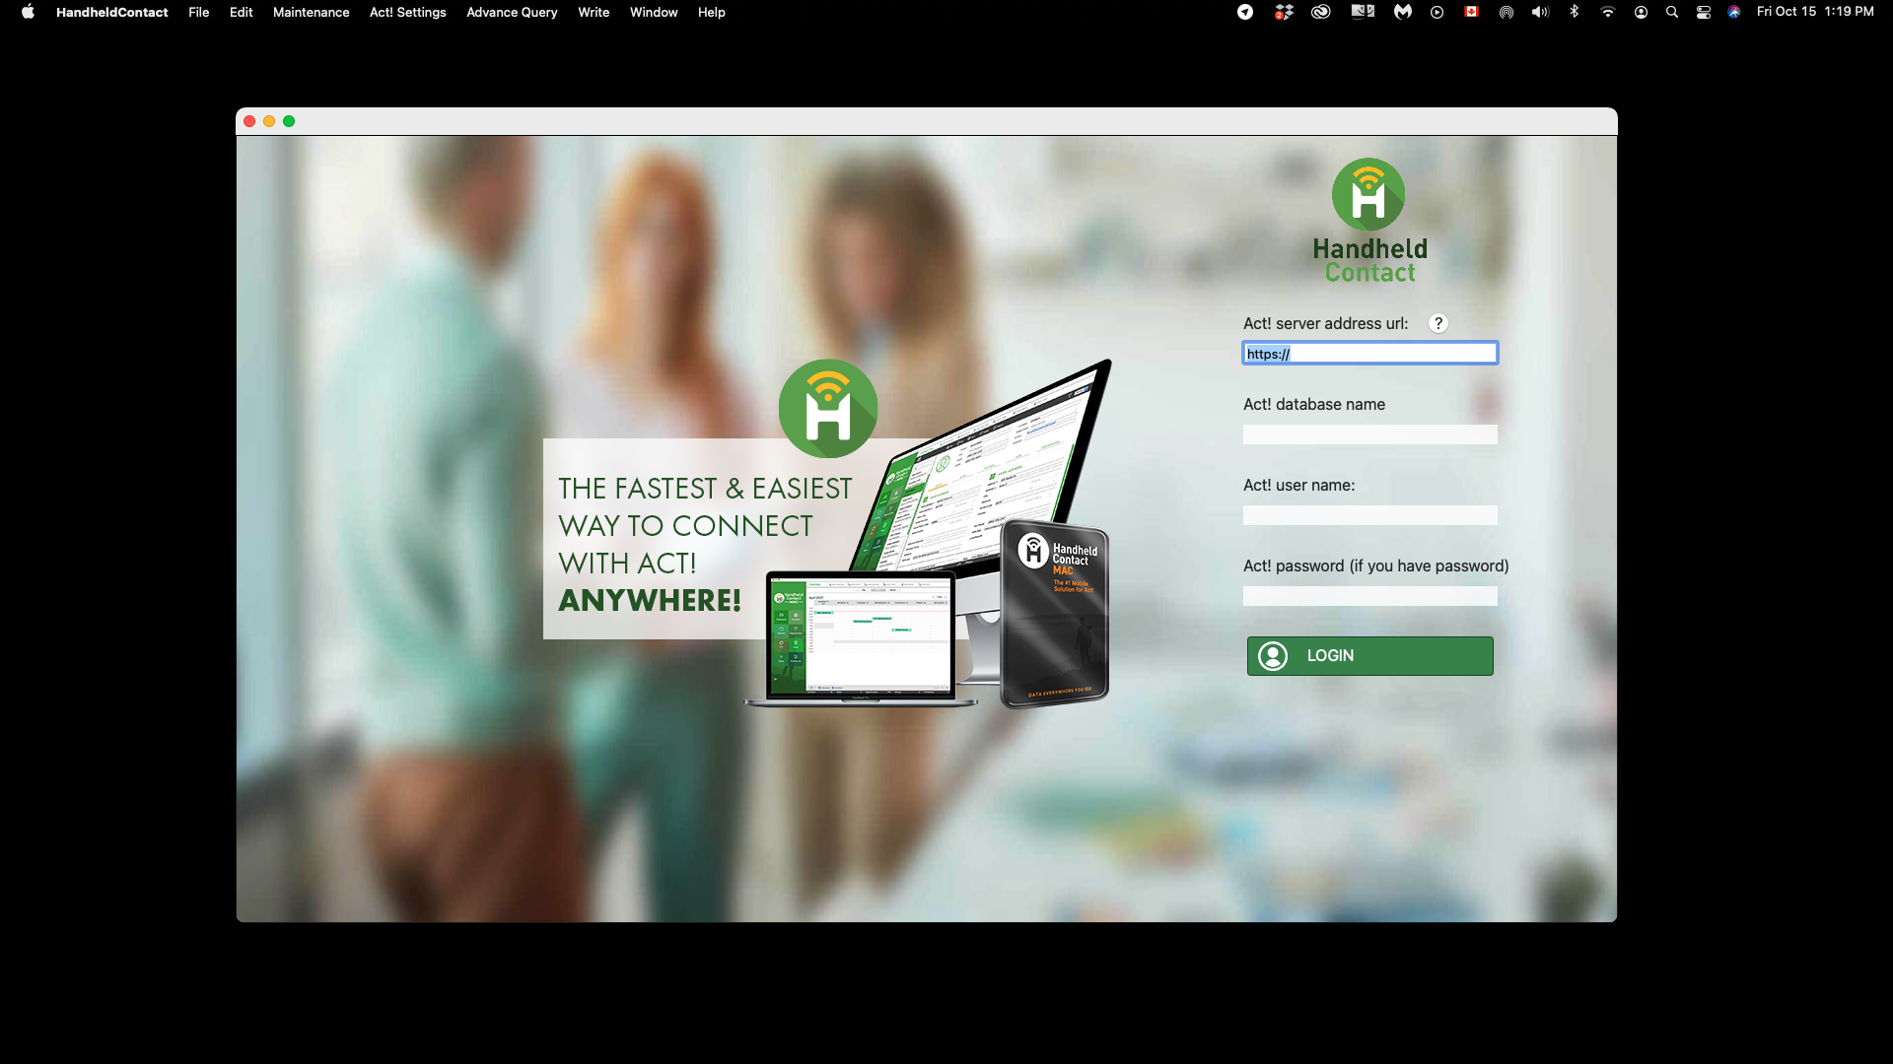The width and height of the screenshot is (1893, 1064).
Task: Minimize the HandheldContact window
Action: [269, 121]
